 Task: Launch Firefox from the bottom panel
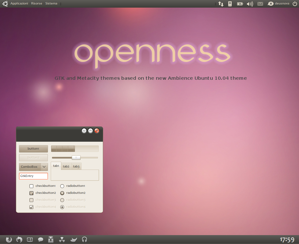pyautogui.click(x=9, y=240)
